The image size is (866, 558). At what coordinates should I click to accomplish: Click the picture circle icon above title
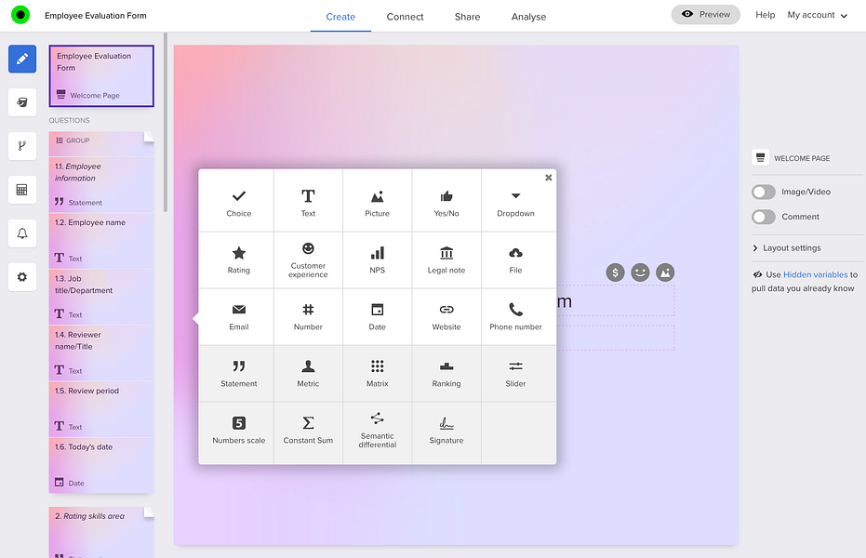click(665, 272)
